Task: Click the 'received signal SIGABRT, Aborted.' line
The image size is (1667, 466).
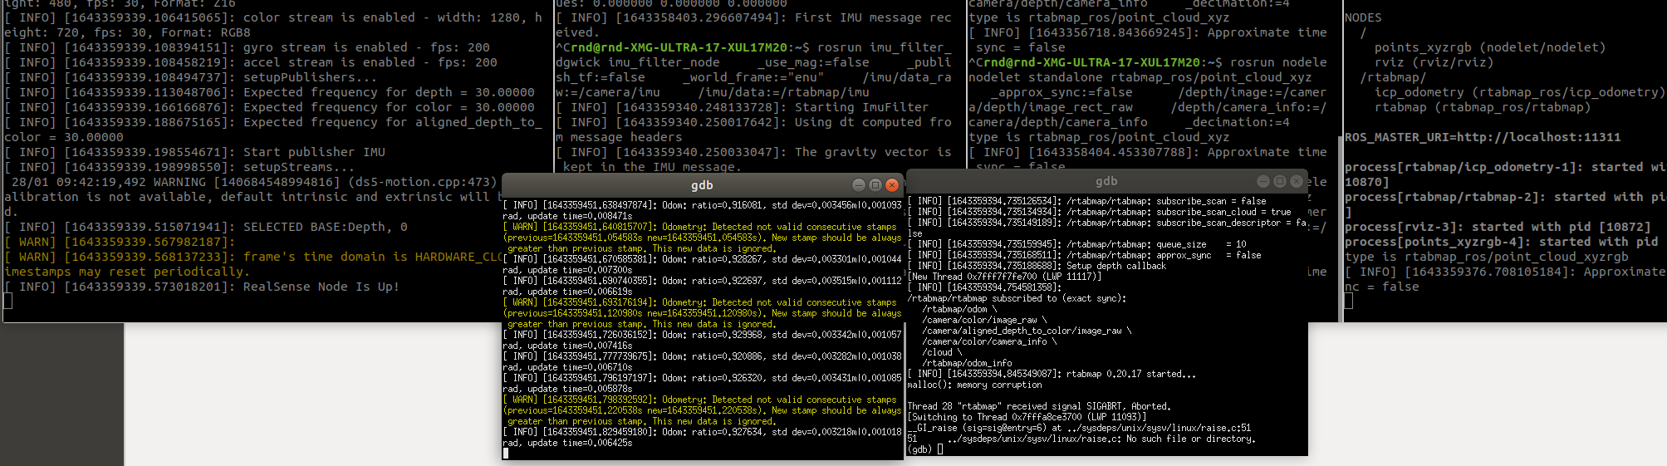Action: pyautogui.click(x=1039, y=406)
